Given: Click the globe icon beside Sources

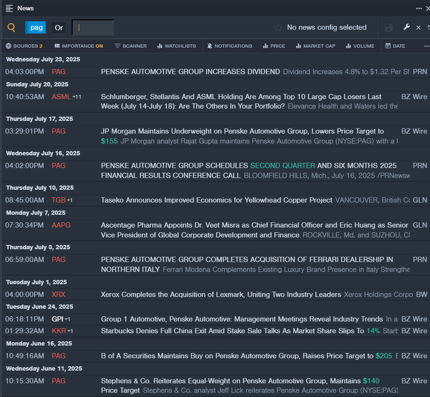Looking at the screenshot, I should pyautogui.click(x=8, y=46).
